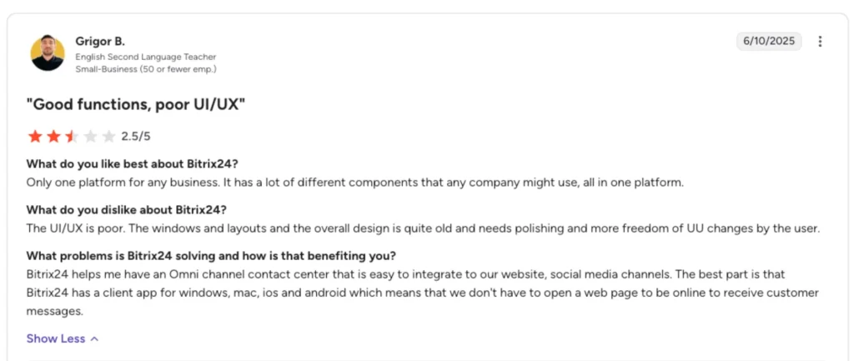Screen dimensions: 854x361
Task: Click the second filled rating star
Action: pyautogui.click(x=53, y=136)
